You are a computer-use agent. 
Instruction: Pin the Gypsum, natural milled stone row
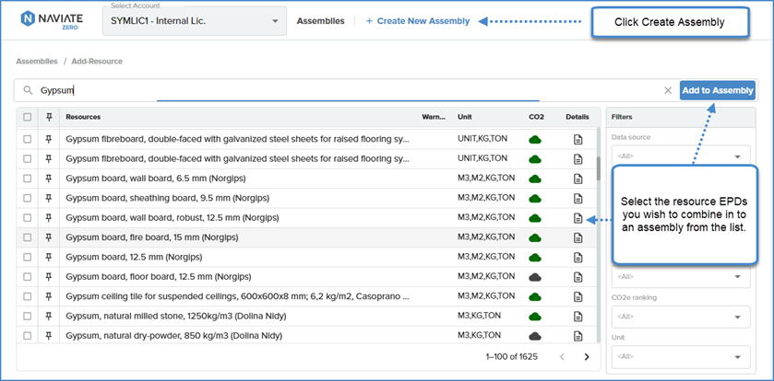tap(48, 316)
